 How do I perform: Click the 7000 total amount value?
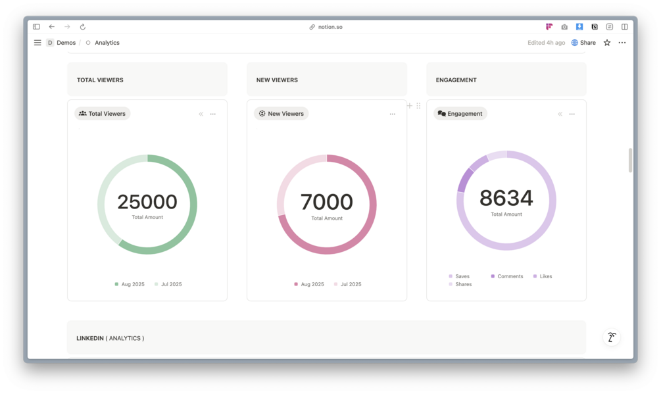327,202
